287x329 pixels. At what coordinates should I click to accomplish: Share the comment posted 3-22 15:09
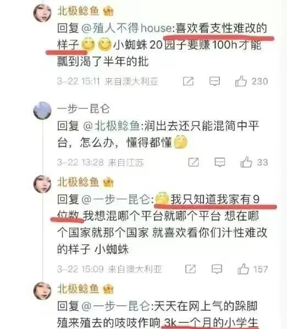pyautogui.click(x=190, y=269)
